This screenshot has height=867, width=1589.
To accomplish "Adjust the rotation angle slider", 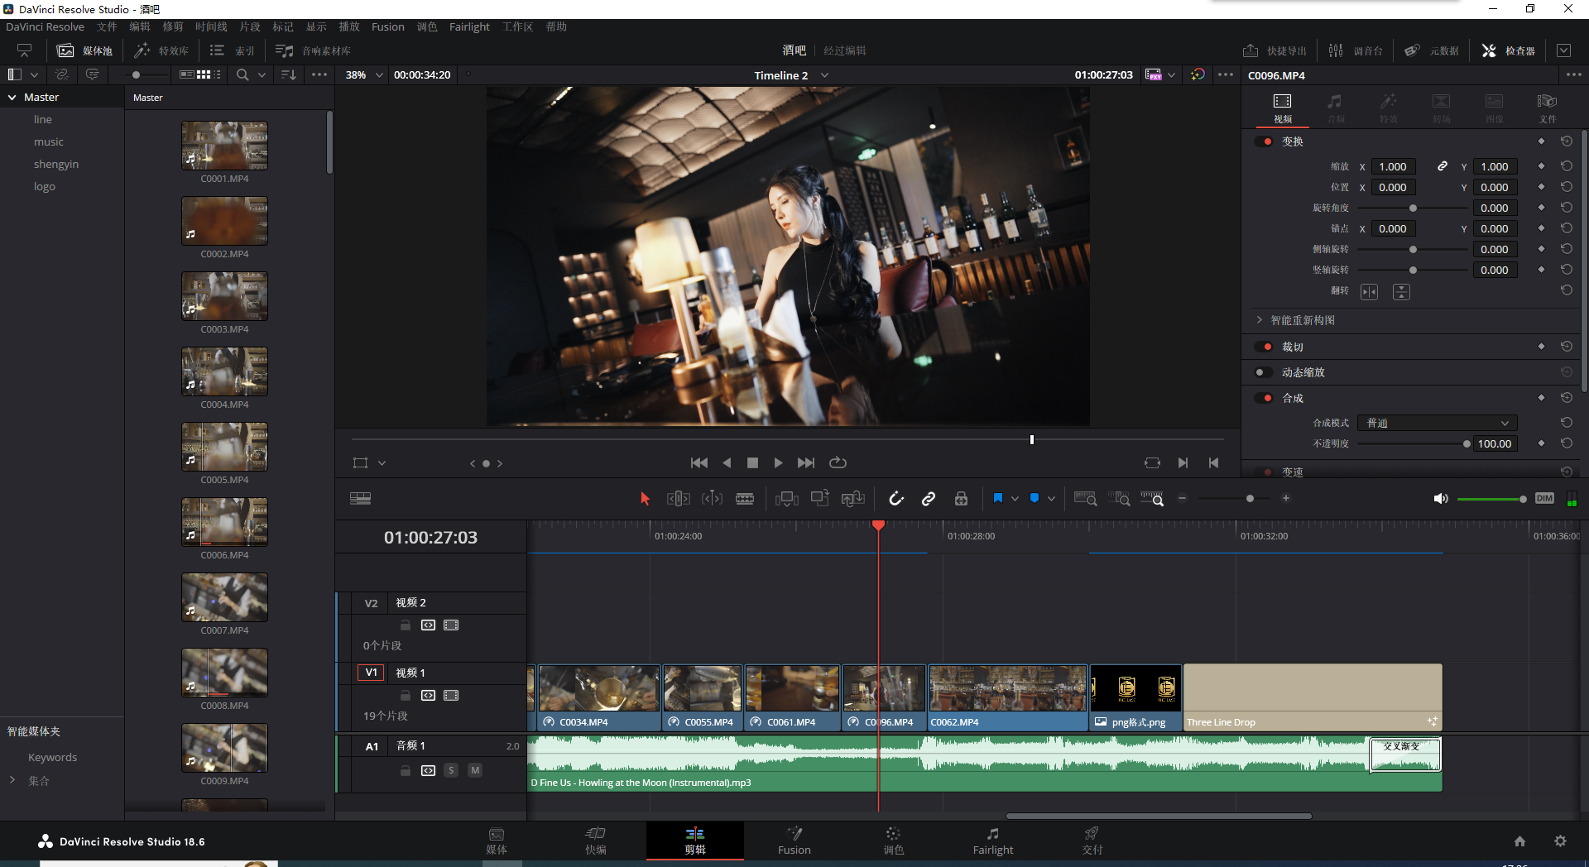I will [x=1413, y=208].
